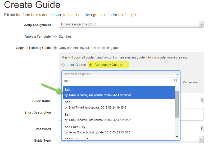Screen dimensions: 212x144
Task: Click the Guide Type label
Action: coord(42,141)
